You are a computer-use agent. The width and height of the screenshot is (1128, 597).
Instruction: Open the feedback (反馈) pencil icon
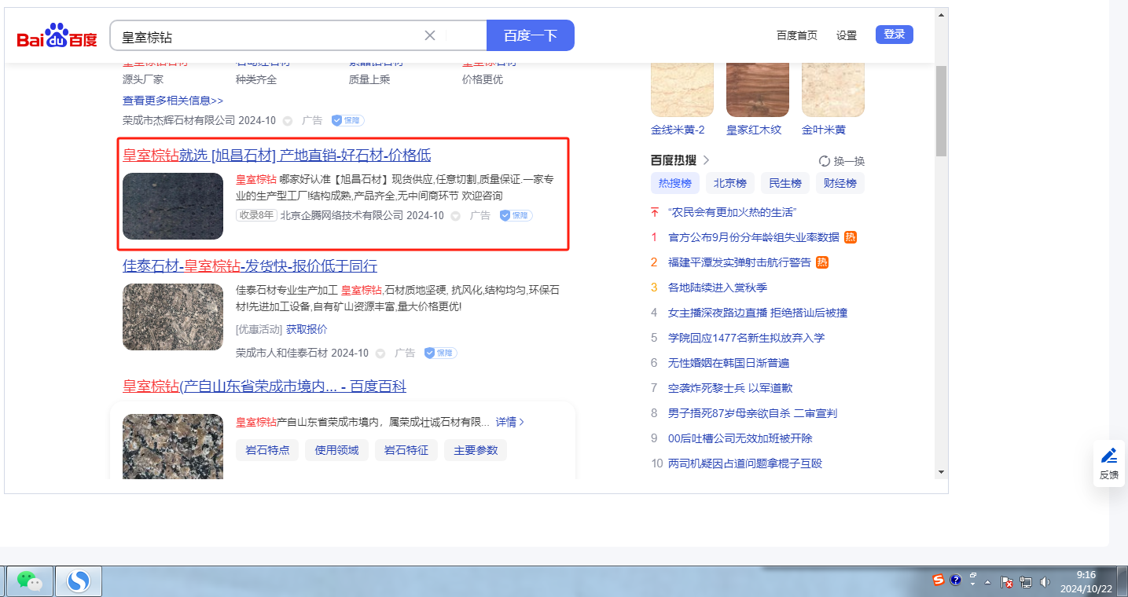pyautogui.click(x=1109, y=456)
